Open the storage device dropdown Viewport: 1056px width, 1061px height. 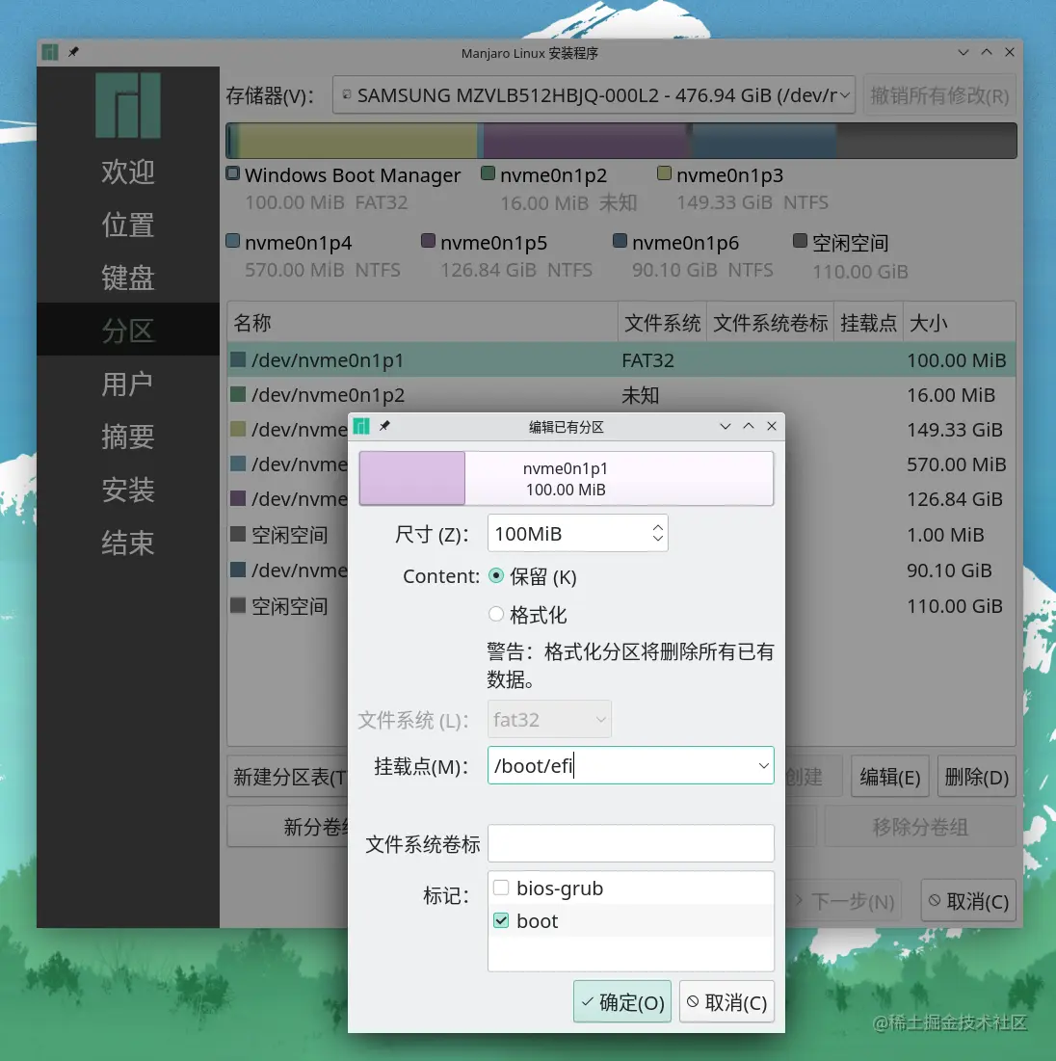594,94
